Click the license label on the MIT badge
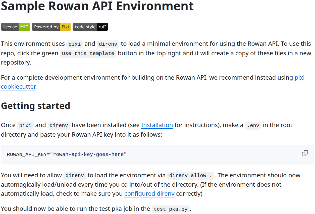Image resolution: width=315 pixels, height=214 pixels. tap(10, 27)
